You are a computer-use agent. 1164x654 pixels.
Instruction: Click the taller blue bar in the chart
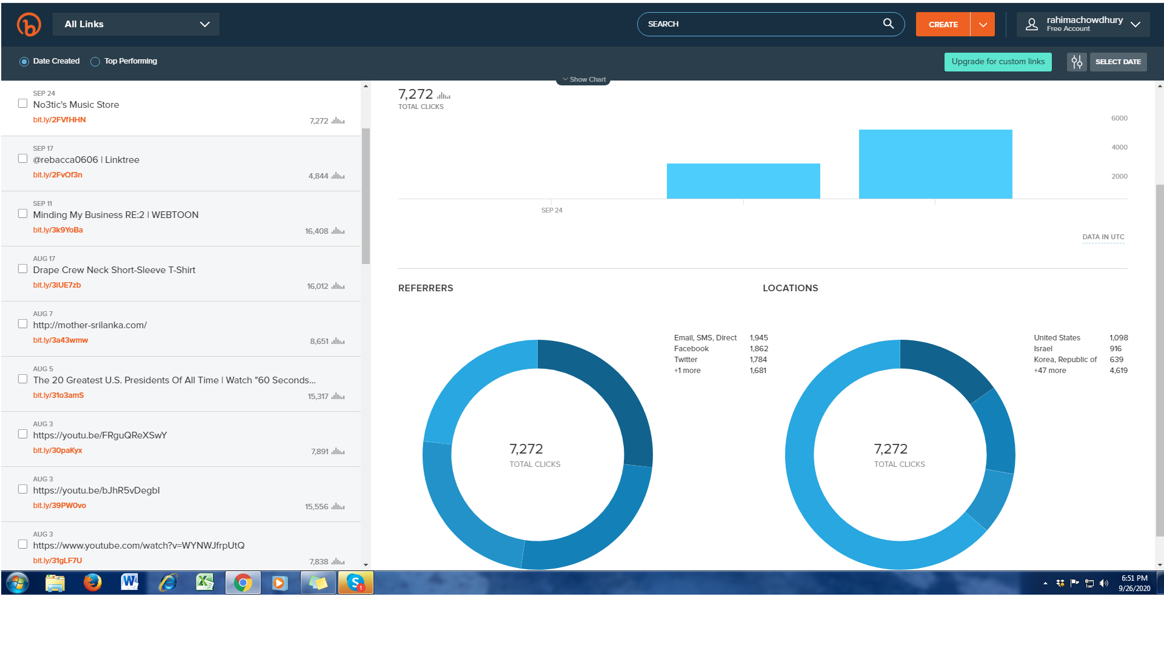(935, 163)
